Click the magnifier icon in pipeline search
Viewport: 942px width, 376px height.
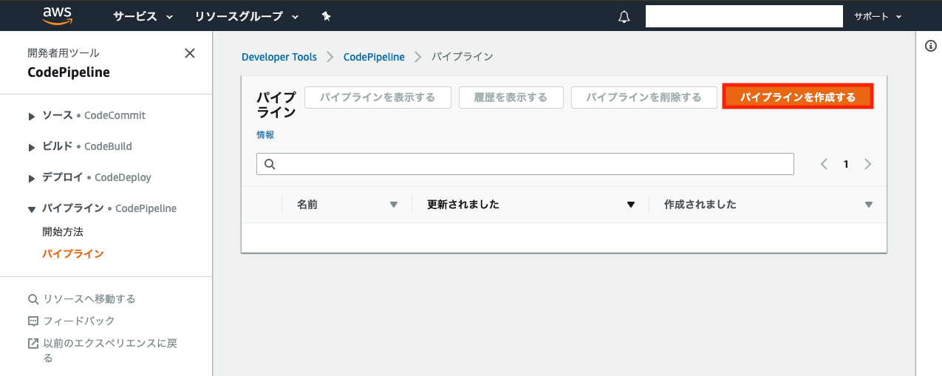[270, 164]
